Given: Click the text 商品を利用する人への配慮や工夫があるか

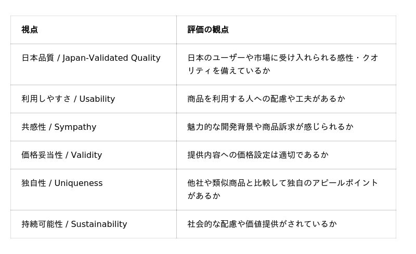Looking at the screenshot, I should [x=266, y=99].
